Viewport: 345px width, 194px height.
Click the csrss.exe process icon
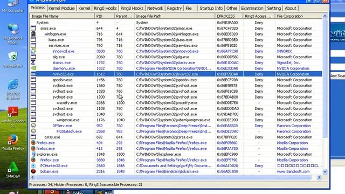[33, 137]
